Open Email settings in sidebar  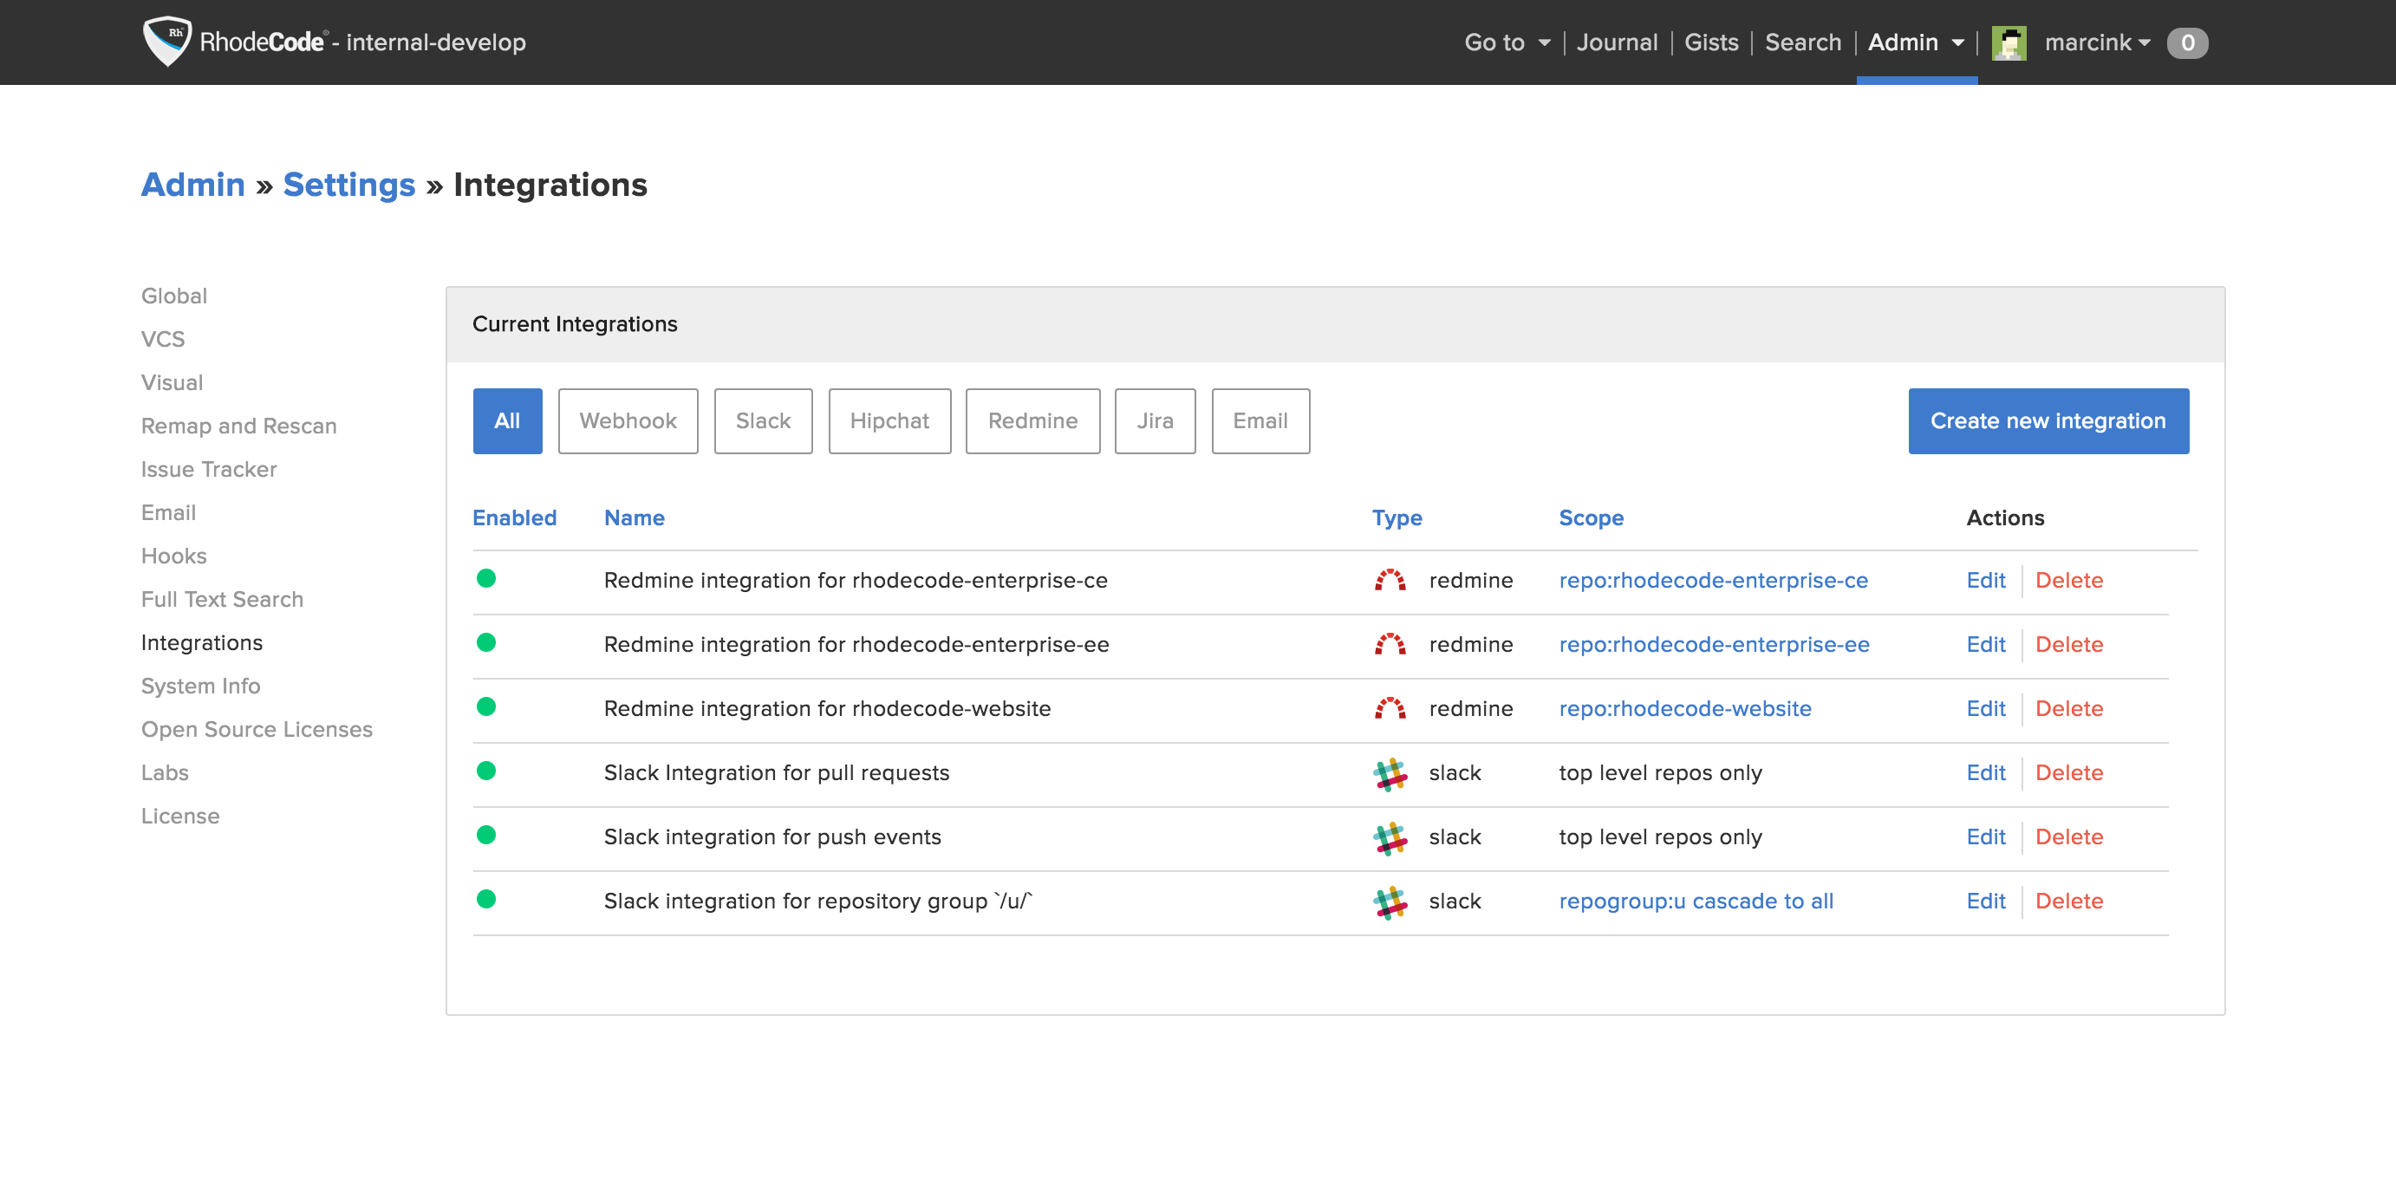(x=168, y=513)
